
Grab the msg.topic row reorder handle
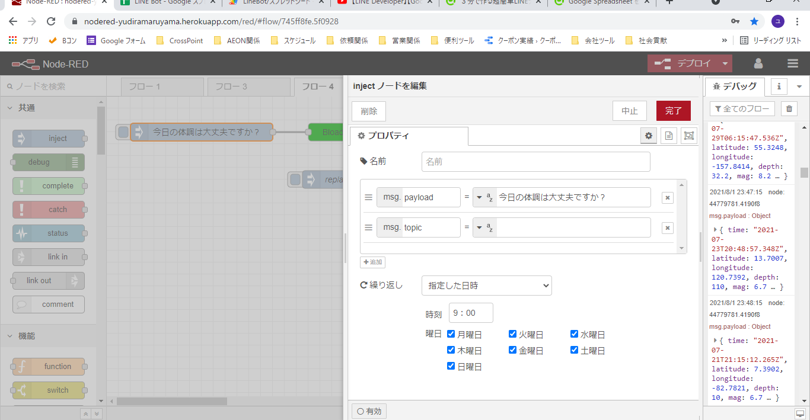(x=368, y=227)
